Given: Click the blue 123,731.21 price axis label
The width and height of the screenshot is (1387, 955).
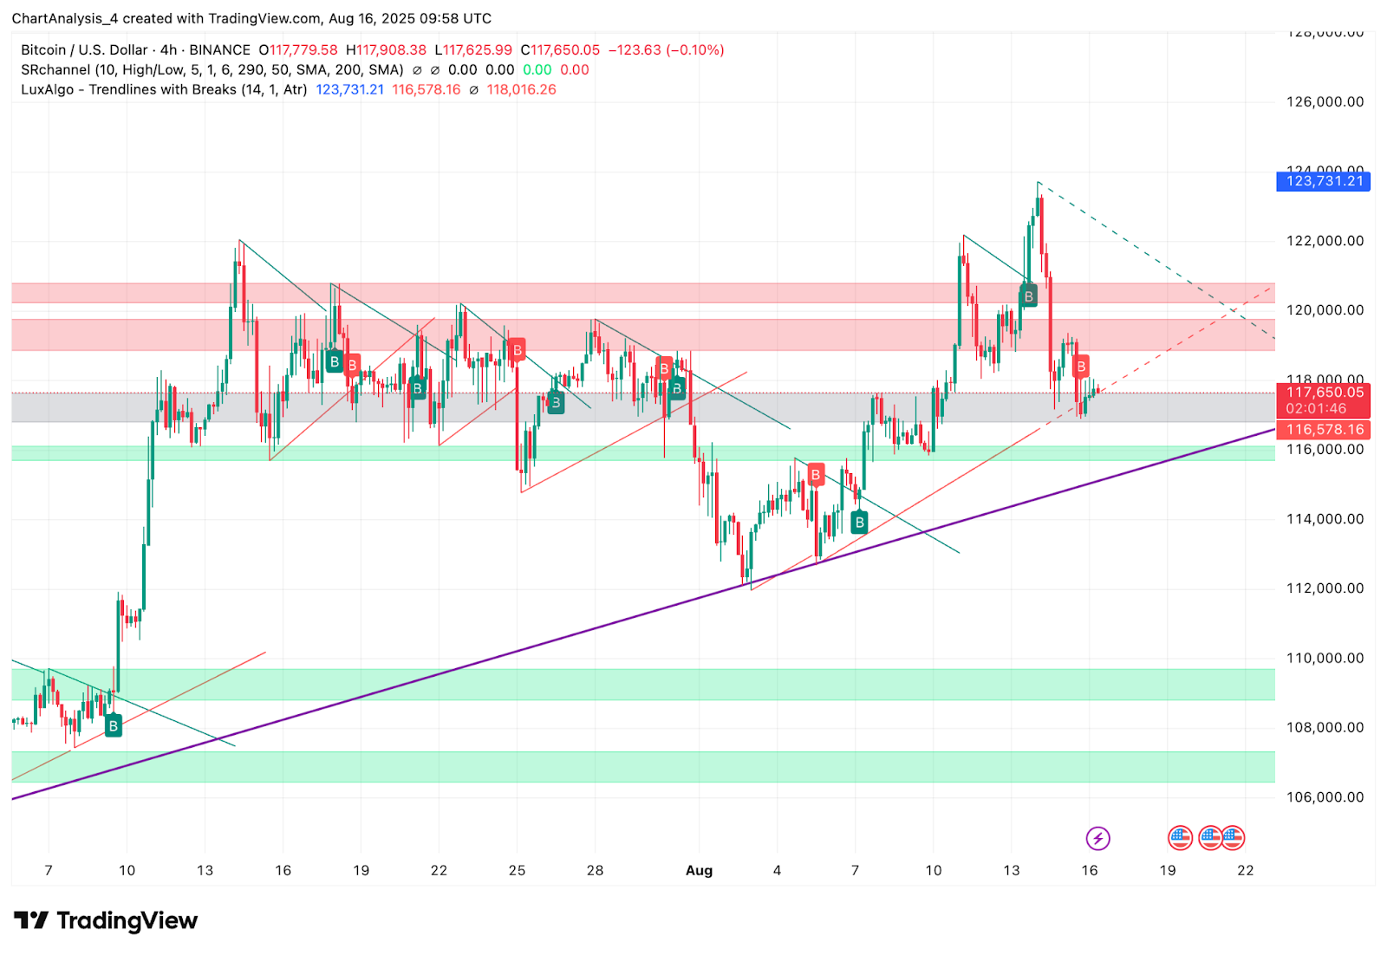Looking at the screenshot, I should pyautogui.click(x=1323, y=181).
